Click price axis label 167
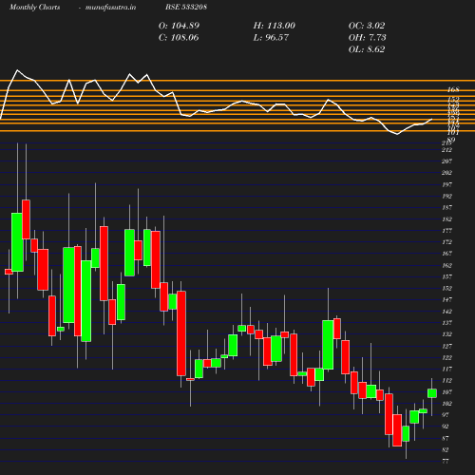 tap(446, 254)
